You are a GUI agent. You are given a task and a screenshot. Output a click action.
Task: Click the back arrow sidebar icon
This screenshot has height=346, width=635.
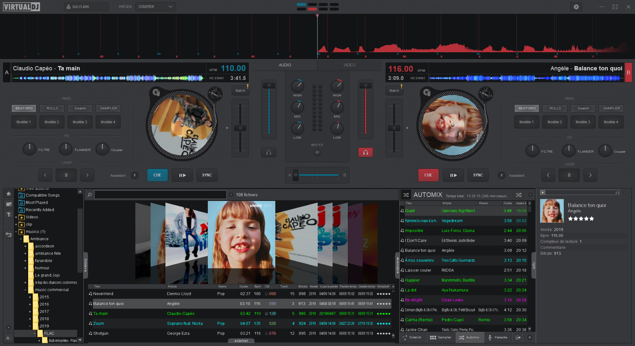[x=9, y=234]
